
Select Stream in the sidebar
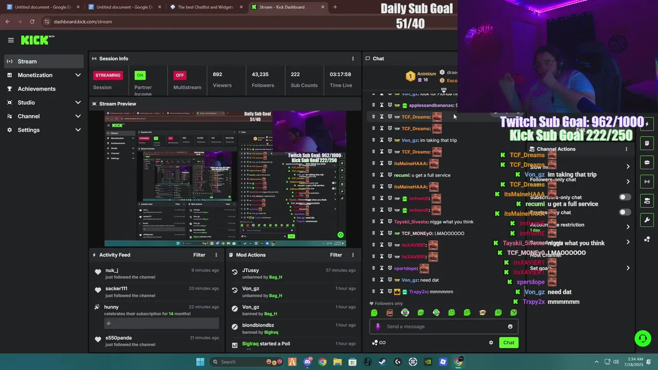tap(44, 61)
